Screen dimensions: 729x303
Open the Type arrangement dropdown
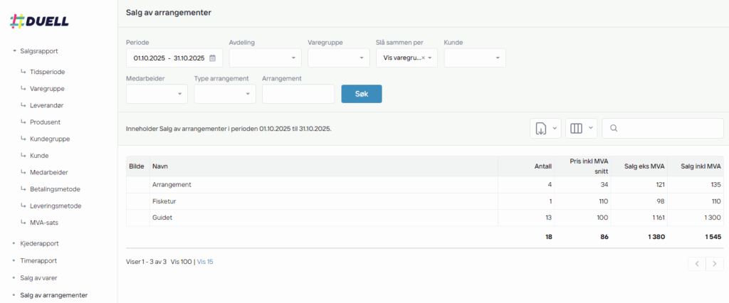pyautogui.click(x=224, y=94)
